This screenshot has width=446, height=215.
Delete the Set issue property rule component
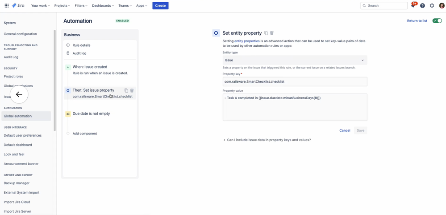[x=132, y=90]
